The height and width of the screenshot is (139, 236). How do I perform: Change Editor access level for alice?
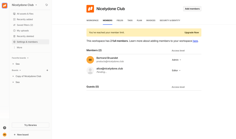tap(176, 71)
